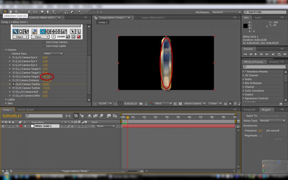
Task: Click the take snapshot camera icon
Action: coord(141,103)
